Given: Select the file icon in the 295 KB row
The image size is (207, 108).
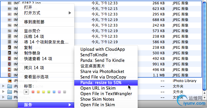Looking at the screenshot, I should [x=10, y=14].
